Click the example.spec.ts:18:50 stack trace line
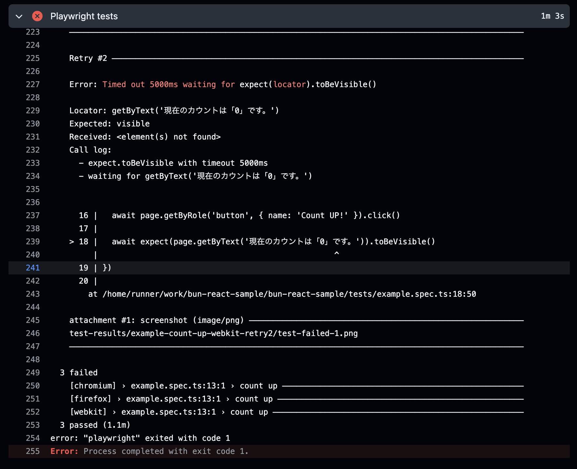 click(x=282, y=294)
